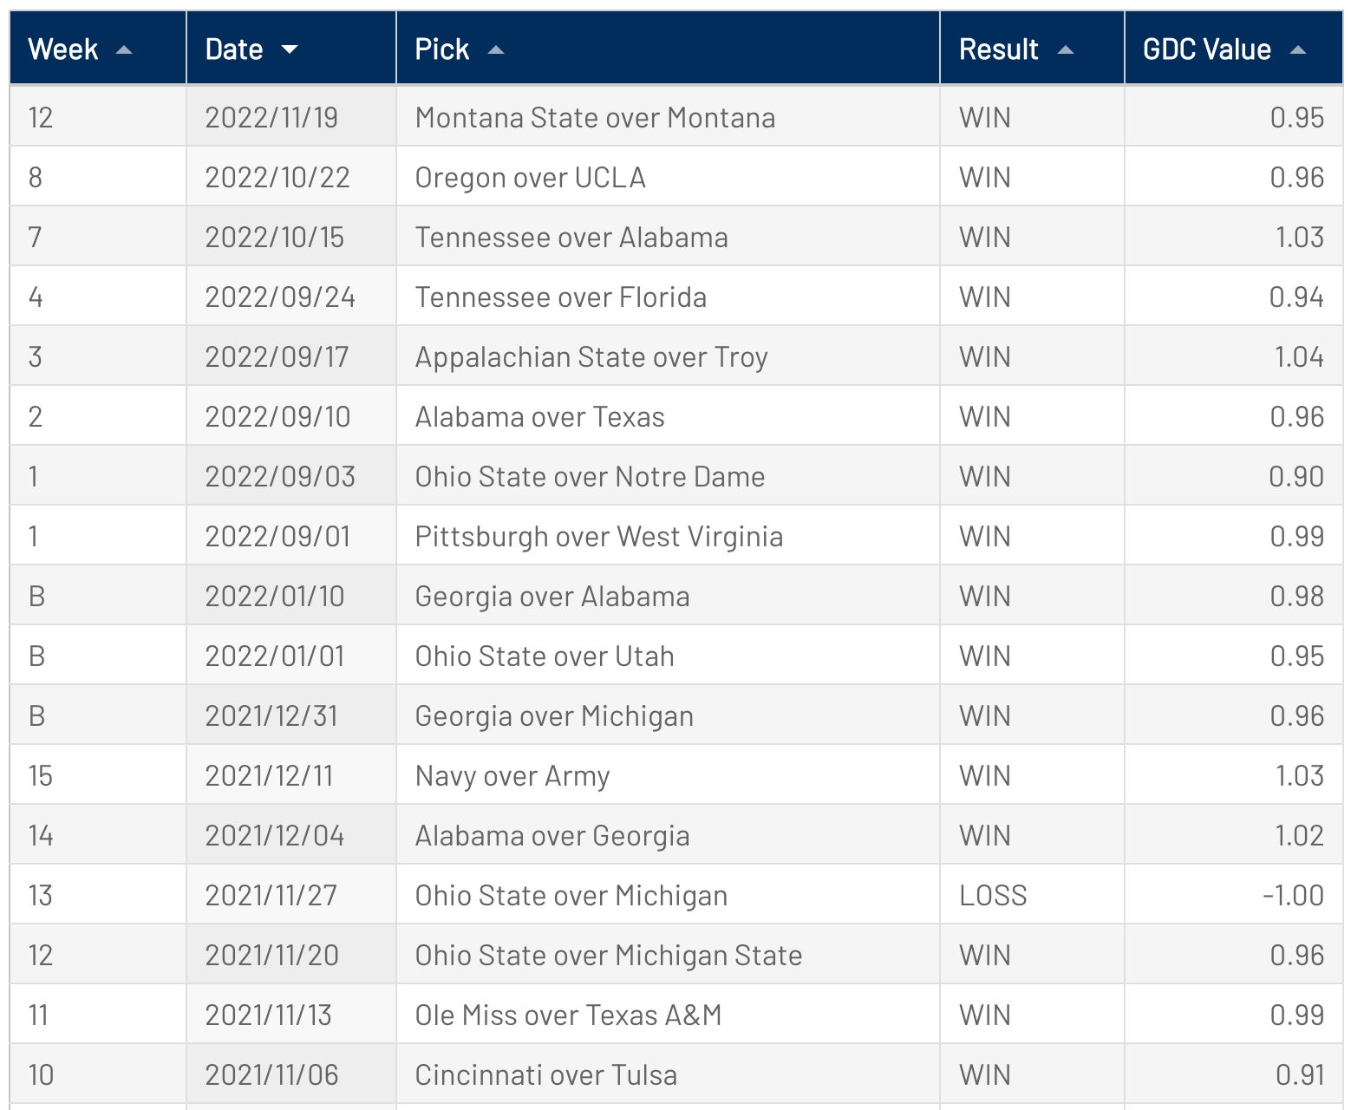
Task: Sort table by Date header
Action: (234, 49)
